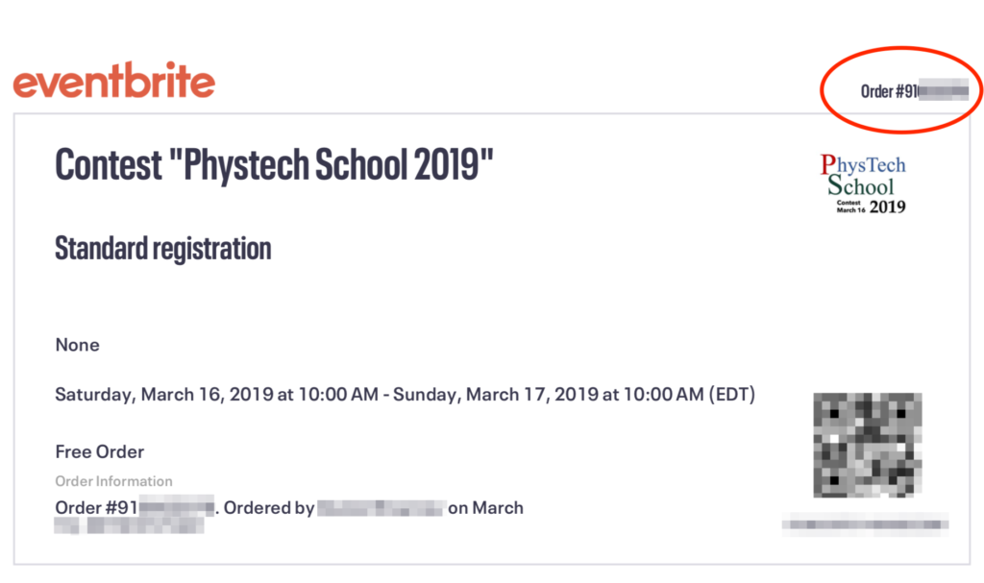Click 'Ordered by' text
Screen dimensions: 984x583
269,508
